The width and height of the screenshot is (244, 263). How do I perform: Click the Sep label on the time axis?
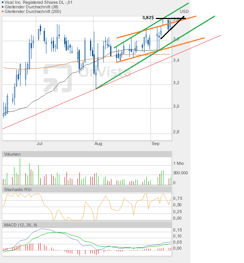click(x=155, y=144)
